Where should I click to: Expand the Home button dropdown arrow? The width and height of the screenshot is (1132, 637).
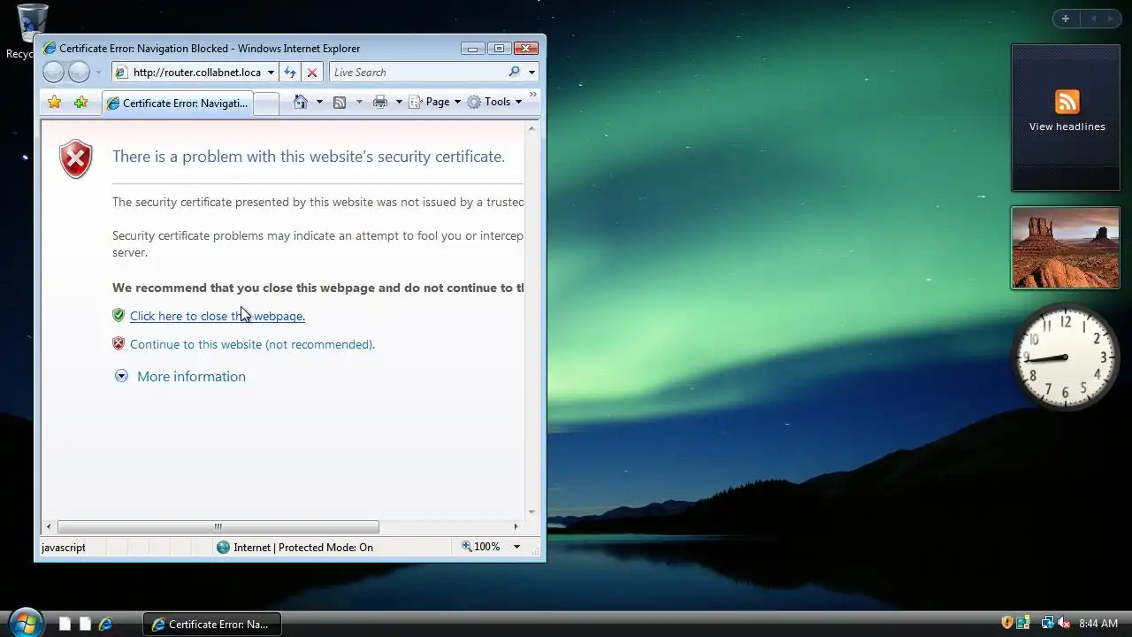click(x=319, y=102)
